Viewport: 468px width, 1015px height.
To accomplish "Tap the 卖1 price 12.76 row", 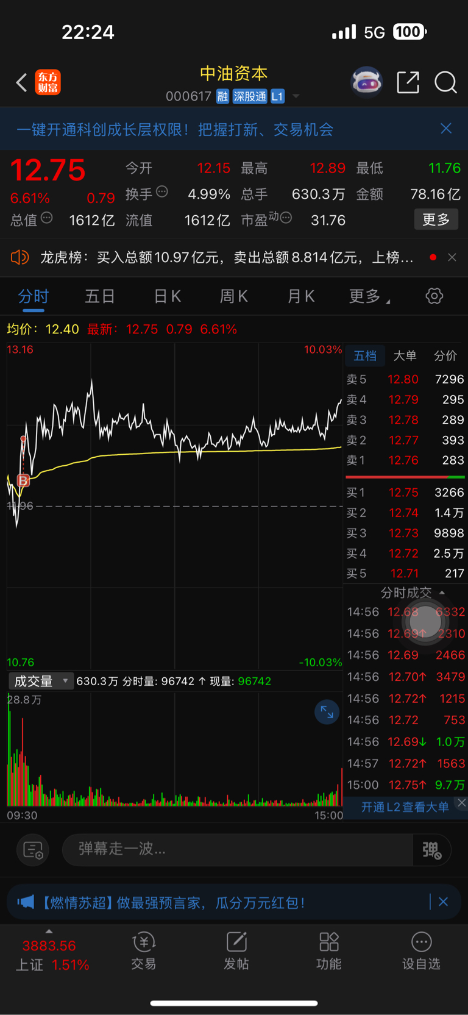I will (x=405, y=460).
